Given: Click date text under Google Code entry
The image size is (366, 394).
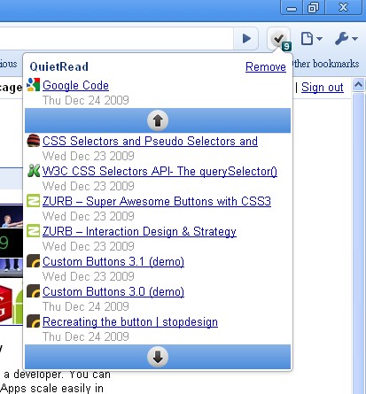Looking at the screenshot, I should pos(86,100).
